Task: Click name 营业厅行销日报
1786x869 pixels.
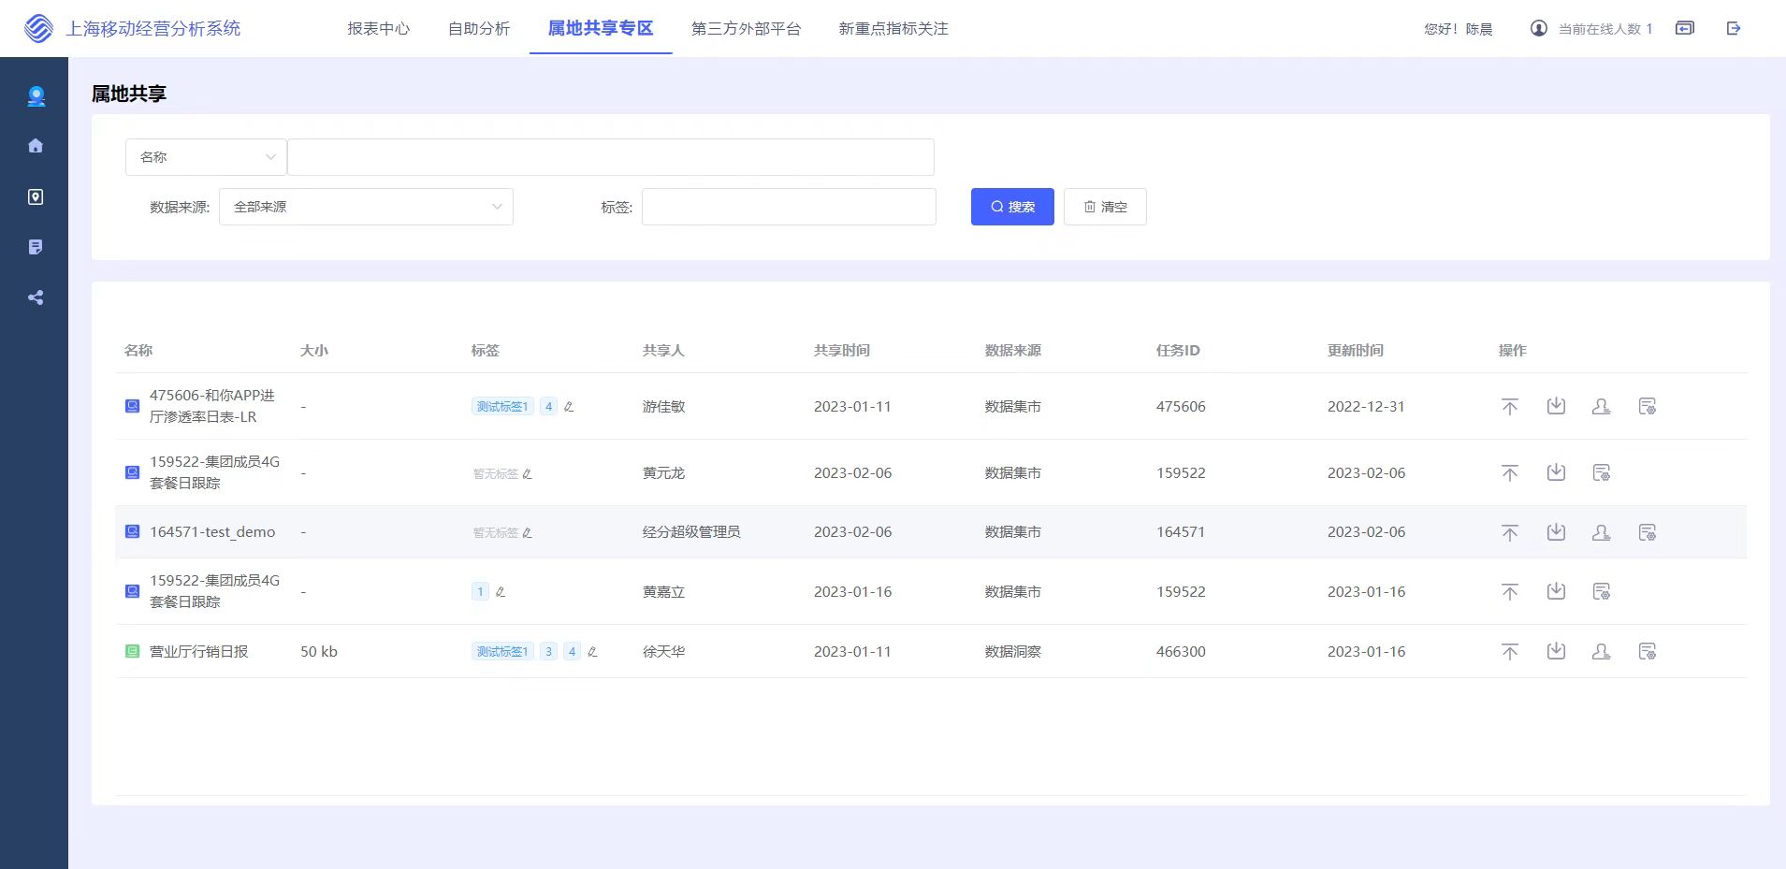Action: [x=199, y=651]
